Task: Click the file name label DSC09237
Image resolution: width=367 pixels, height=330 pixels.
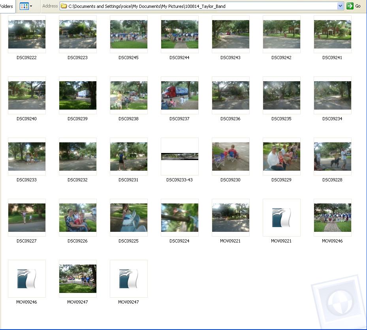Action: 179,119
